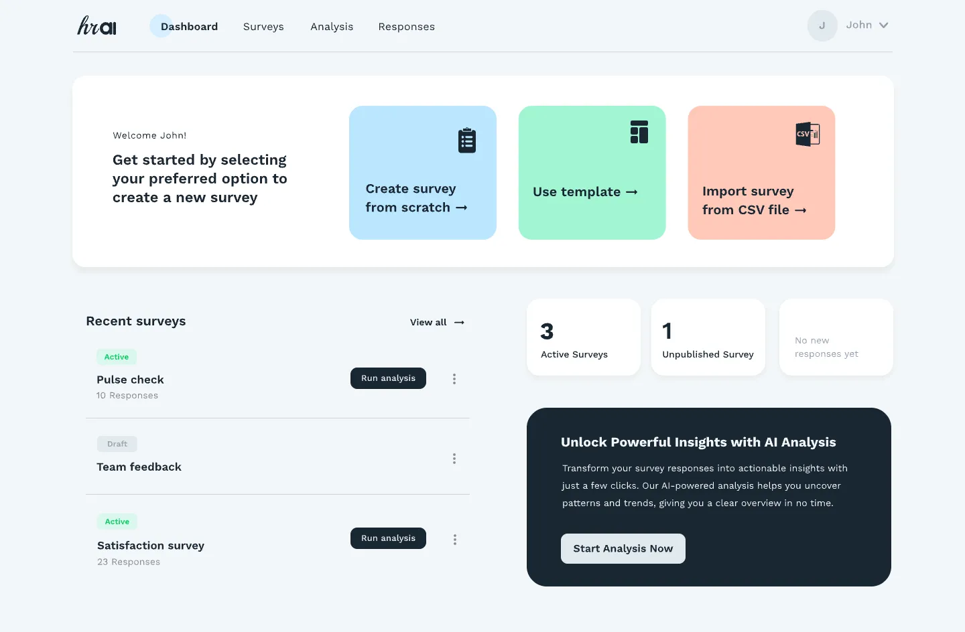Click John's avatar circle
965x632 pixels.
[822, 26]
